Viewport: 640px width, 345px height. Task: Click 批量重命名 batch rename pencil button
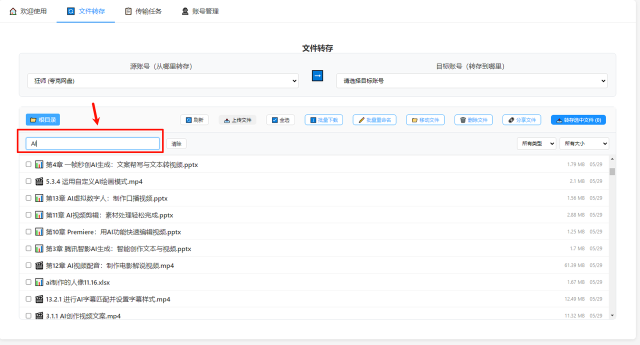pyautogui.click(x=374, y=120)
